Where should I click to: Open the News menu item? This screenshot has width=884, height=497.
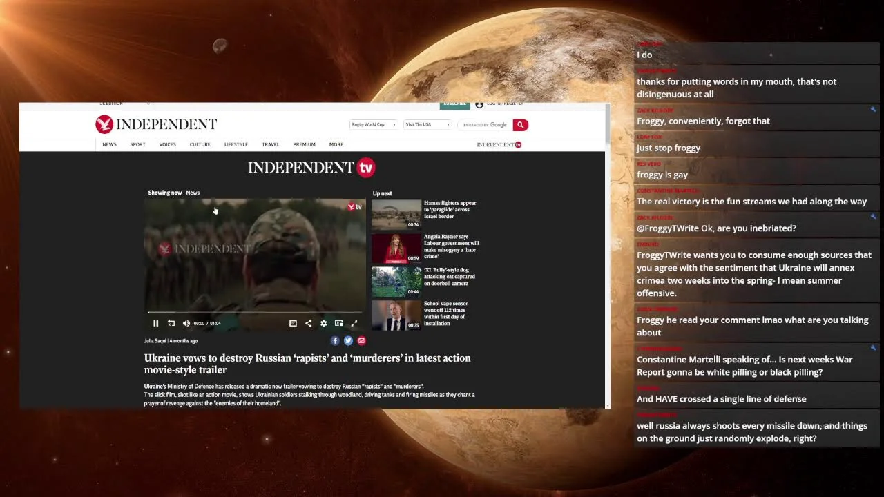pos(109,144)
